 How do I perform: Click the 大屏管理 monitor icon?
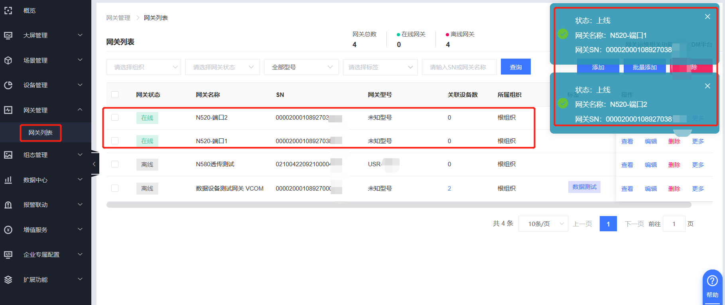click(8, 35)
